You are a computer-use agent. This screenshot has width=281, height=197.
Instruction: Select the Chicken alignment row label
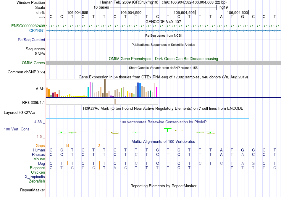click(38, 172)
